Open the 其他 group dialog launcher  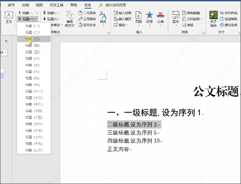click(x=203, y=33)
